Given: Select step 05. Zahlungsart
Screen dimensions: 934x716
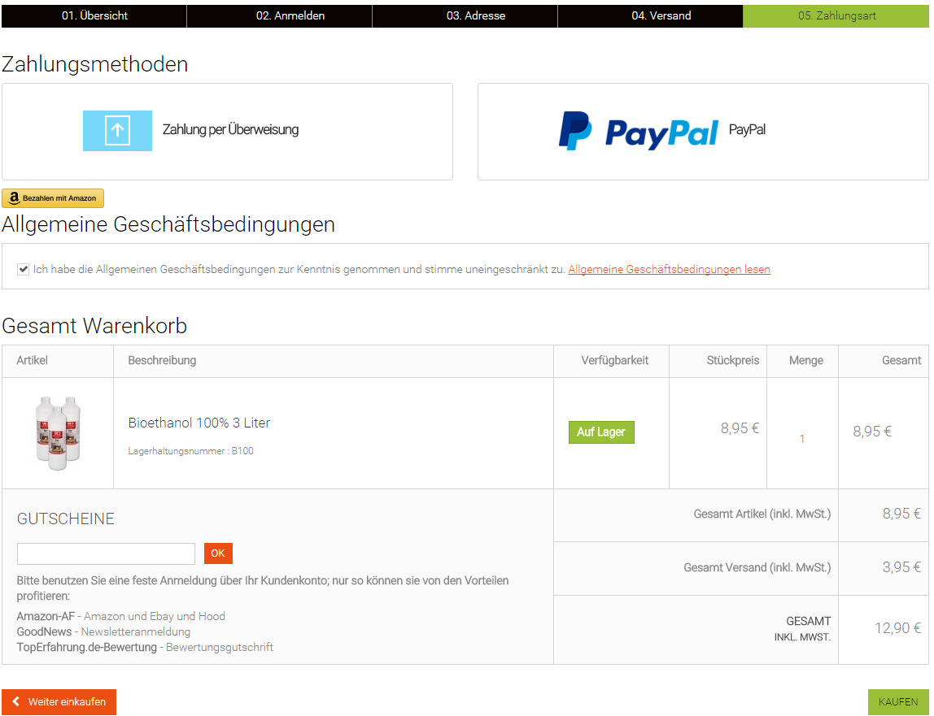Looking at the screenshot, I should (x=836, y=16).
